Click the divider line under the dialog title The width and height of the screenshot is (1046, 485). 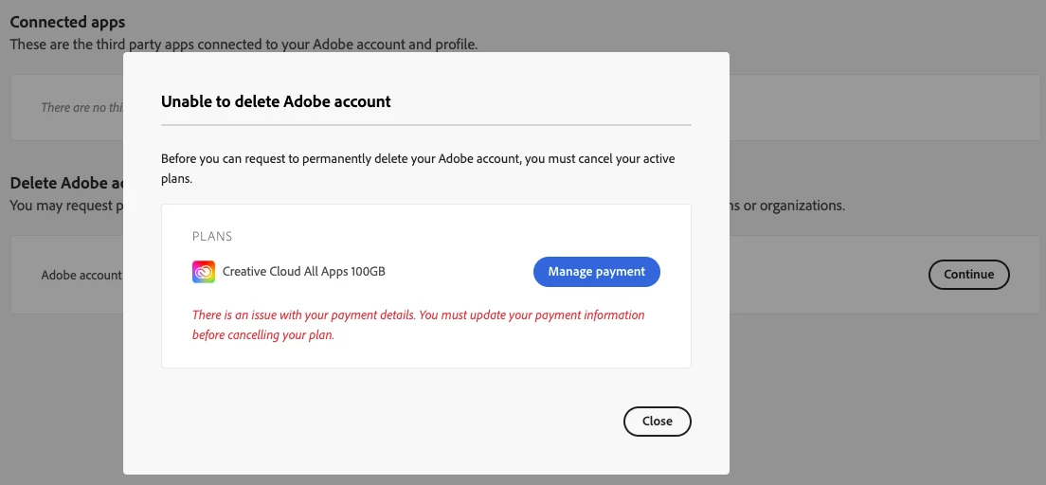425,124
